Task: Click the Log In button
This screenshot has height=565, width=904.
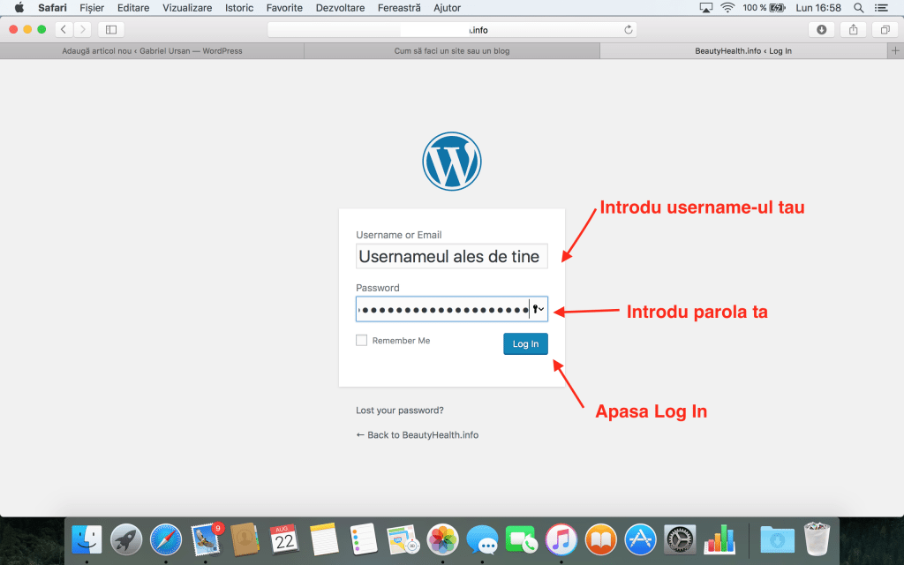Action: click(525, 343)
